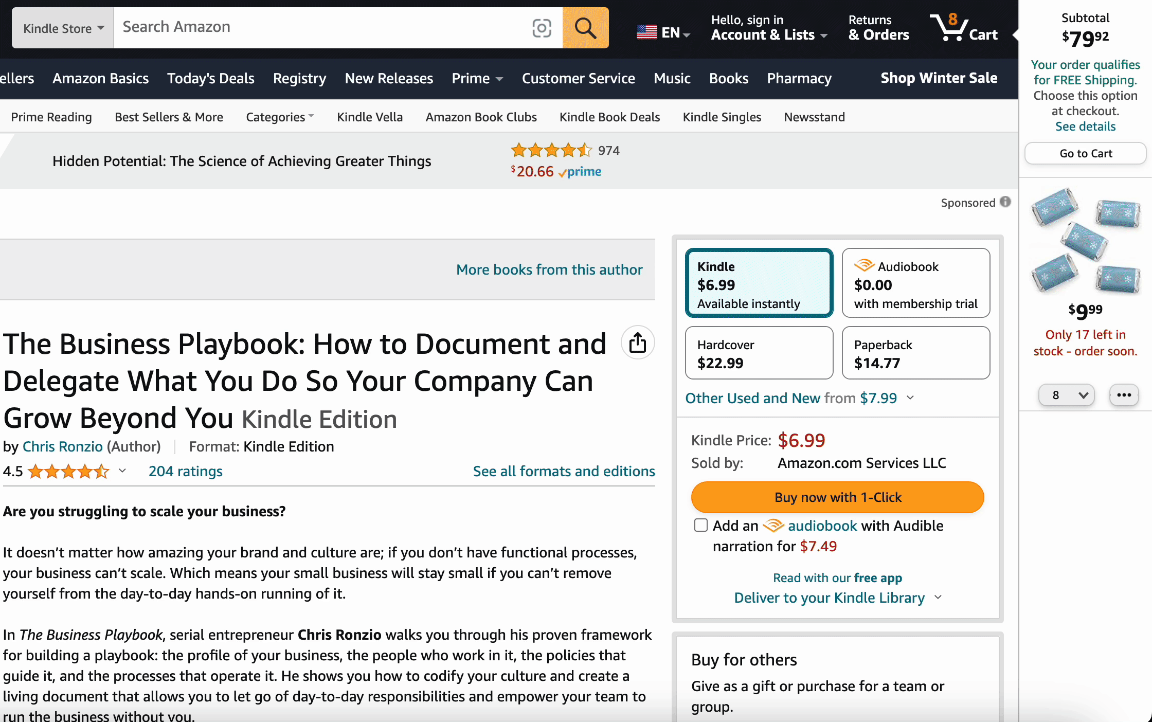Viewport: 1152px width, 722px height.
Task: Click the candy product thumbnail in cart sidebar
Action: (x=1086, y=241)
